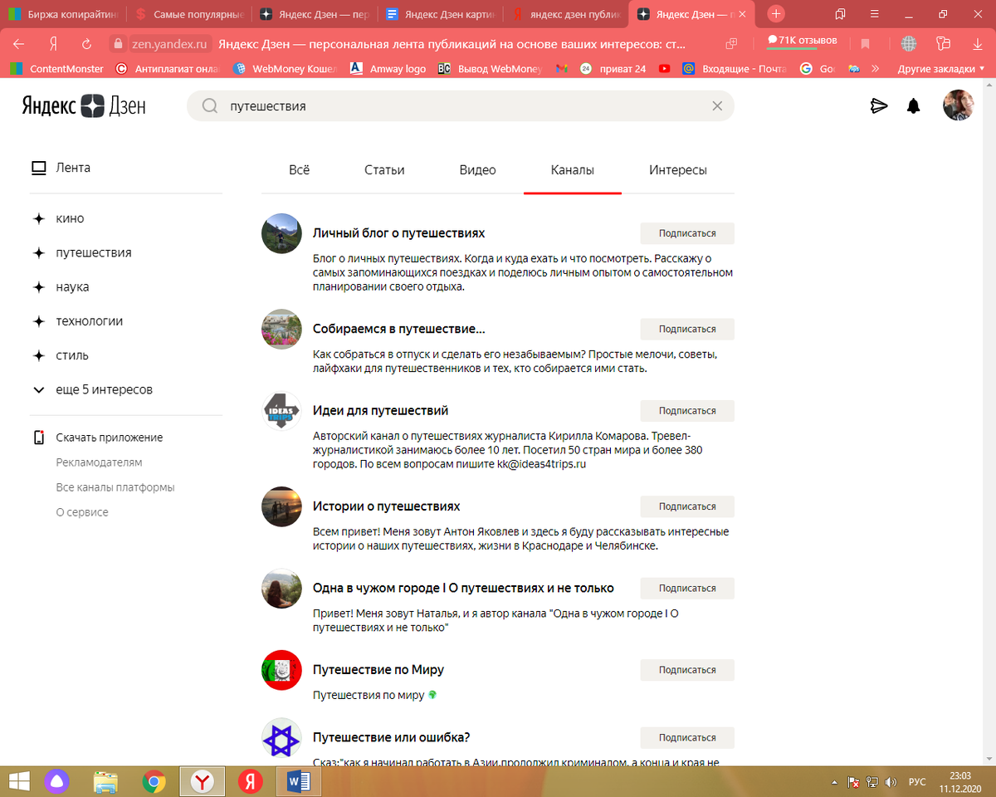Viewport: 996px width, 797px height.
Task: Open Все каналы платформы link
Action: point(115,487)
